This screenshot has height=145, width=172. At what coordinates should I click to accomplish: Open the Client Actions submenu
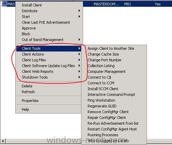[x=49, y=54]
